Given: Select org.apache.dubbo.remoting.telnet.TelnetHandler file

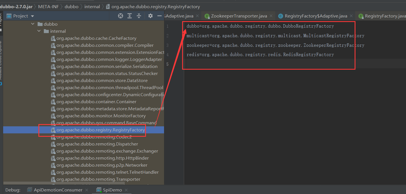Looking at the screenshot, I should pyautogui.click(x=108, y=172).
